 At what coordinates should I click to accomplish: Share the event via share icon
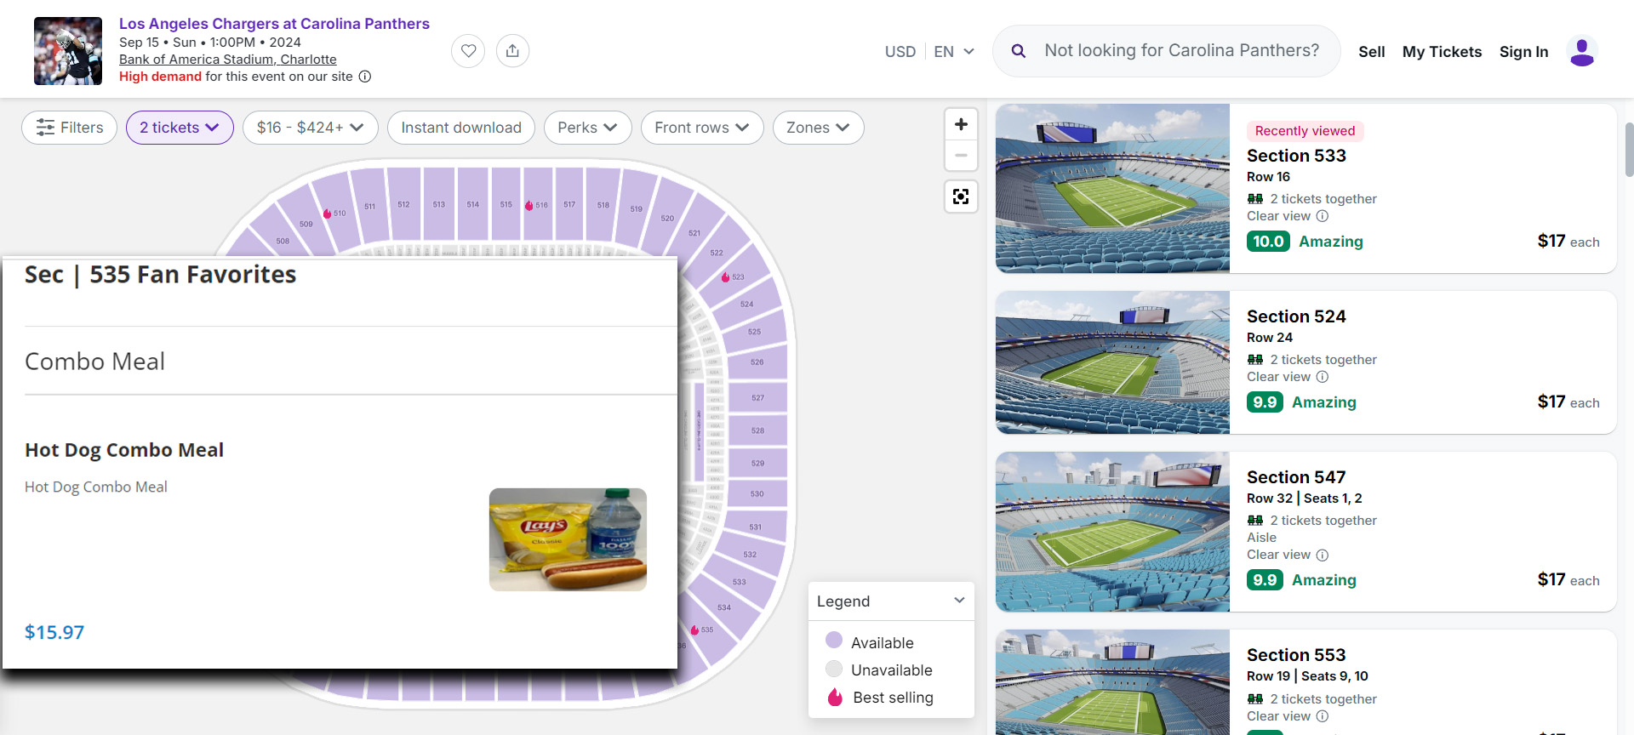click(x=512, y=51)
